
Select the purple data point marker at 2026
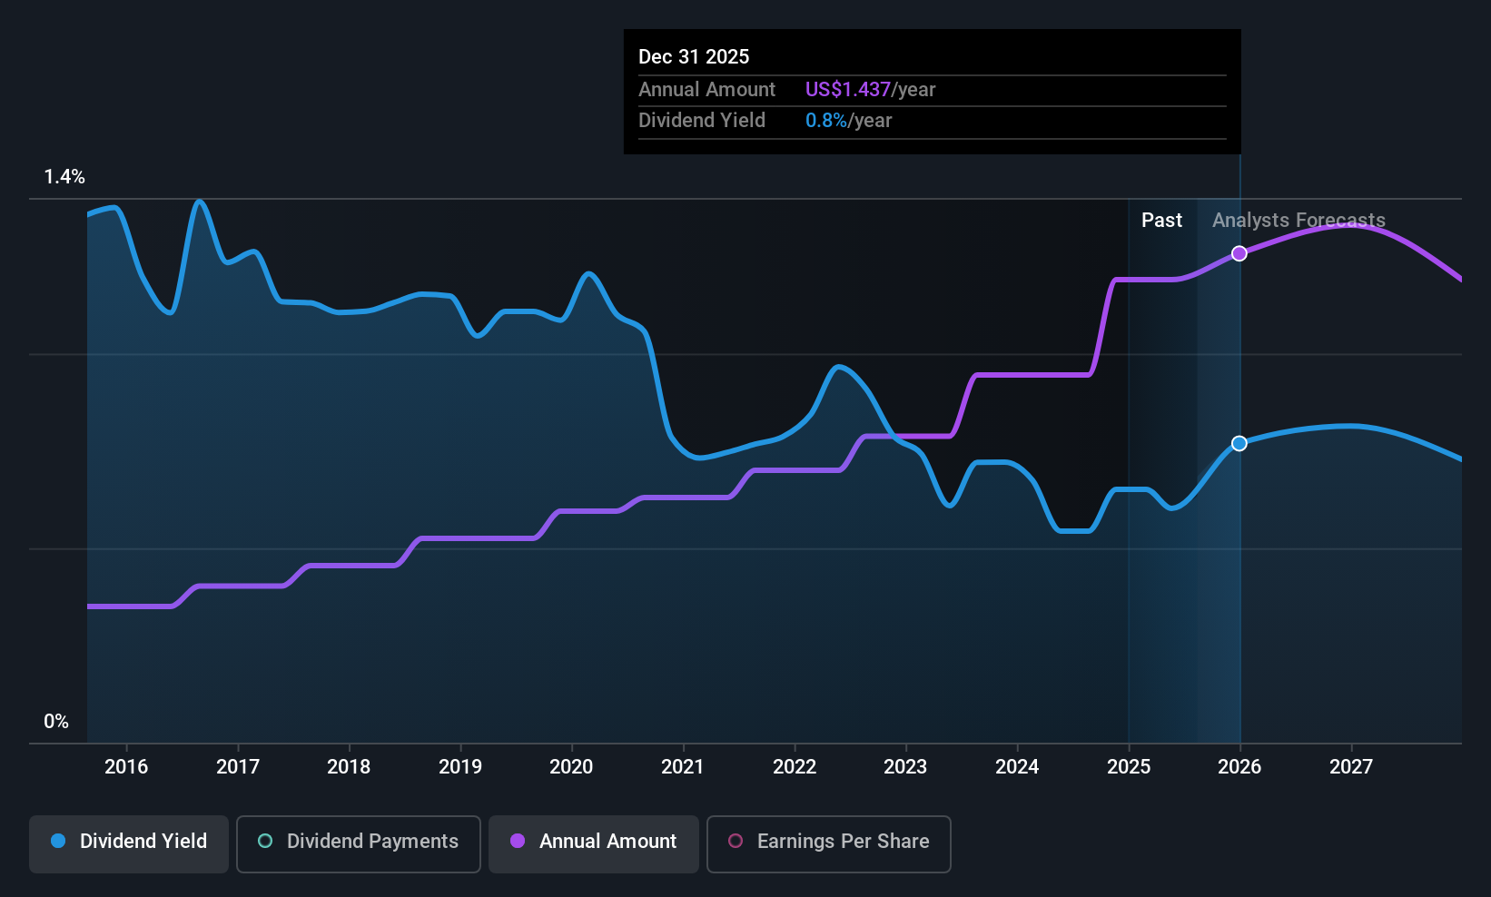[x=1239, y=253]
